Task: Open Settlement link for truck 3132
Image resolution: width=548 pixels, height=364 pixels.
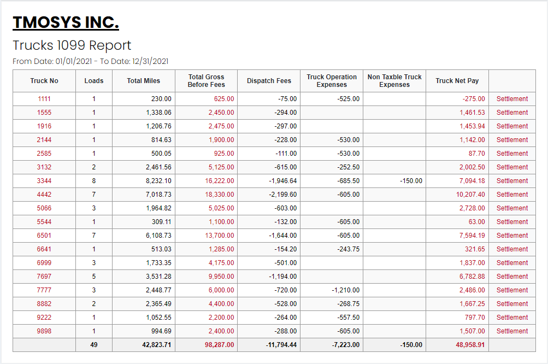Action: coord(512,167)
